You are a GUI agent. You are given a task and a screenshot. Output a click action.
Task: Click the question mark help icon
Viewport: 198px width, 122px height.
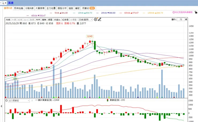point(32,100)
